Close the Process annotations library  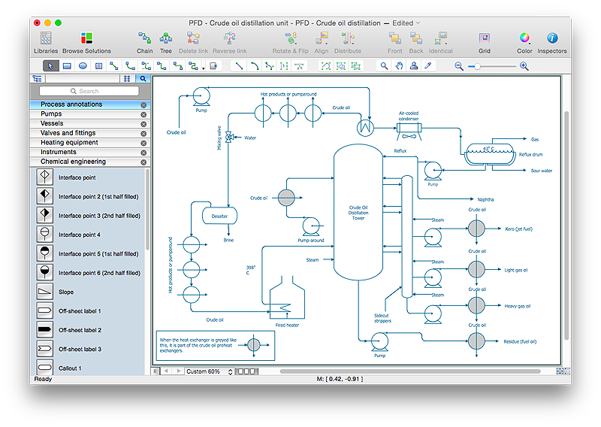[143, 105]
